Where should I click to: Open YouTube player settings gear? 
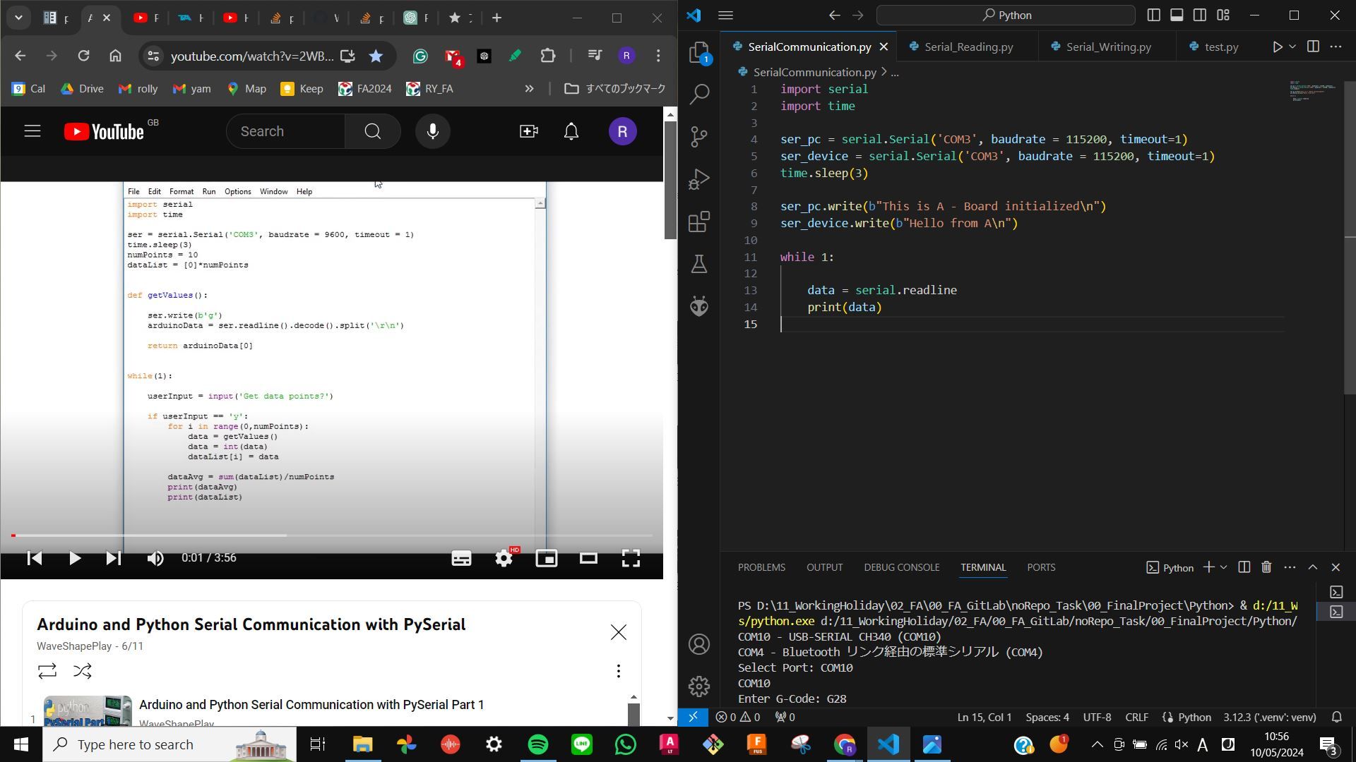click(x=504, y=558)
